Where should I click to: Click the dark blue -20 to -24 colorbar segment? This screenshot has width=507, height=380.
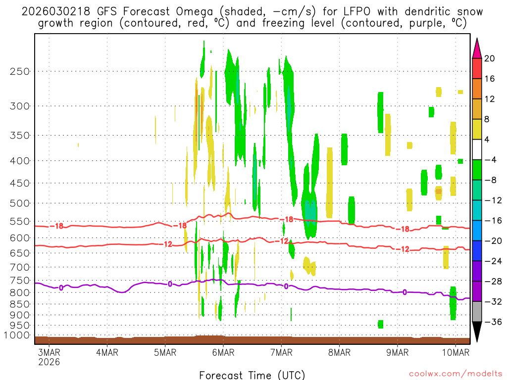point(477,251)
